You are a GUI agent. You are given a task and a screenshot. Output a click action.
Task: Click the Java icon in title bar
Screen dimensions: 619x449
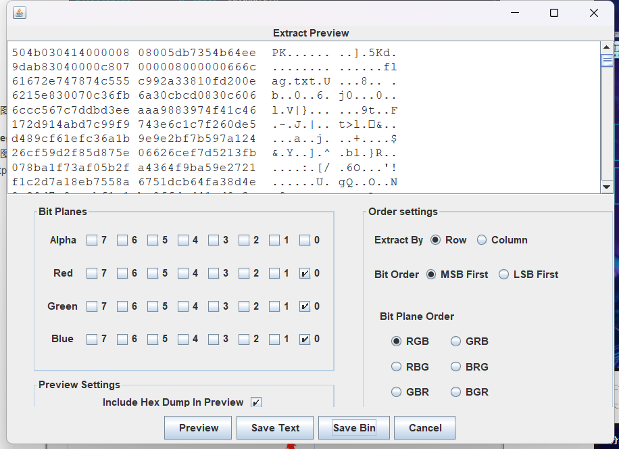(20, 13)
